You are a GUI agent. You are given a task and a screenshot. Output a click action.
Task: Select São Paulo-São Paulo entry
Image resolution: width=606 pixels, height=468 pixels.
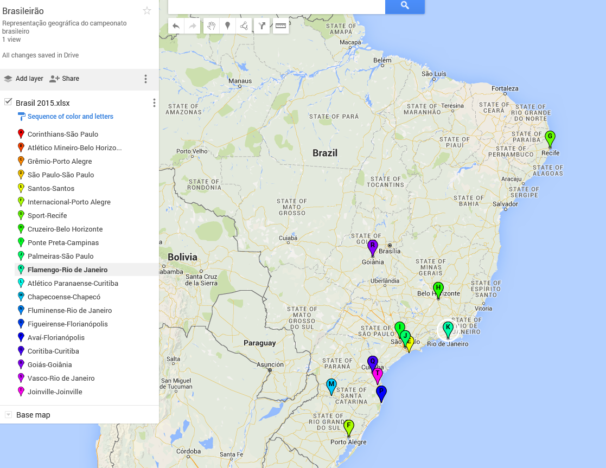[x=61, y=175]
